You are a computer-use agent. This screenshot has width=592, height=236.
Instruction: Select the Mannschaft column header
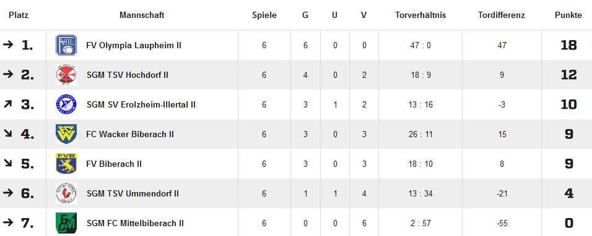click(142, 15)
